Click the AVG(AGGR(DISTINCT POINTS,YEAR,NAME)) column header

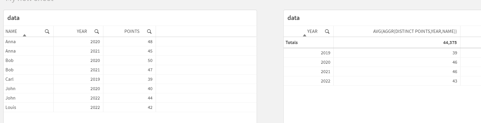click(x=415, y=31)
